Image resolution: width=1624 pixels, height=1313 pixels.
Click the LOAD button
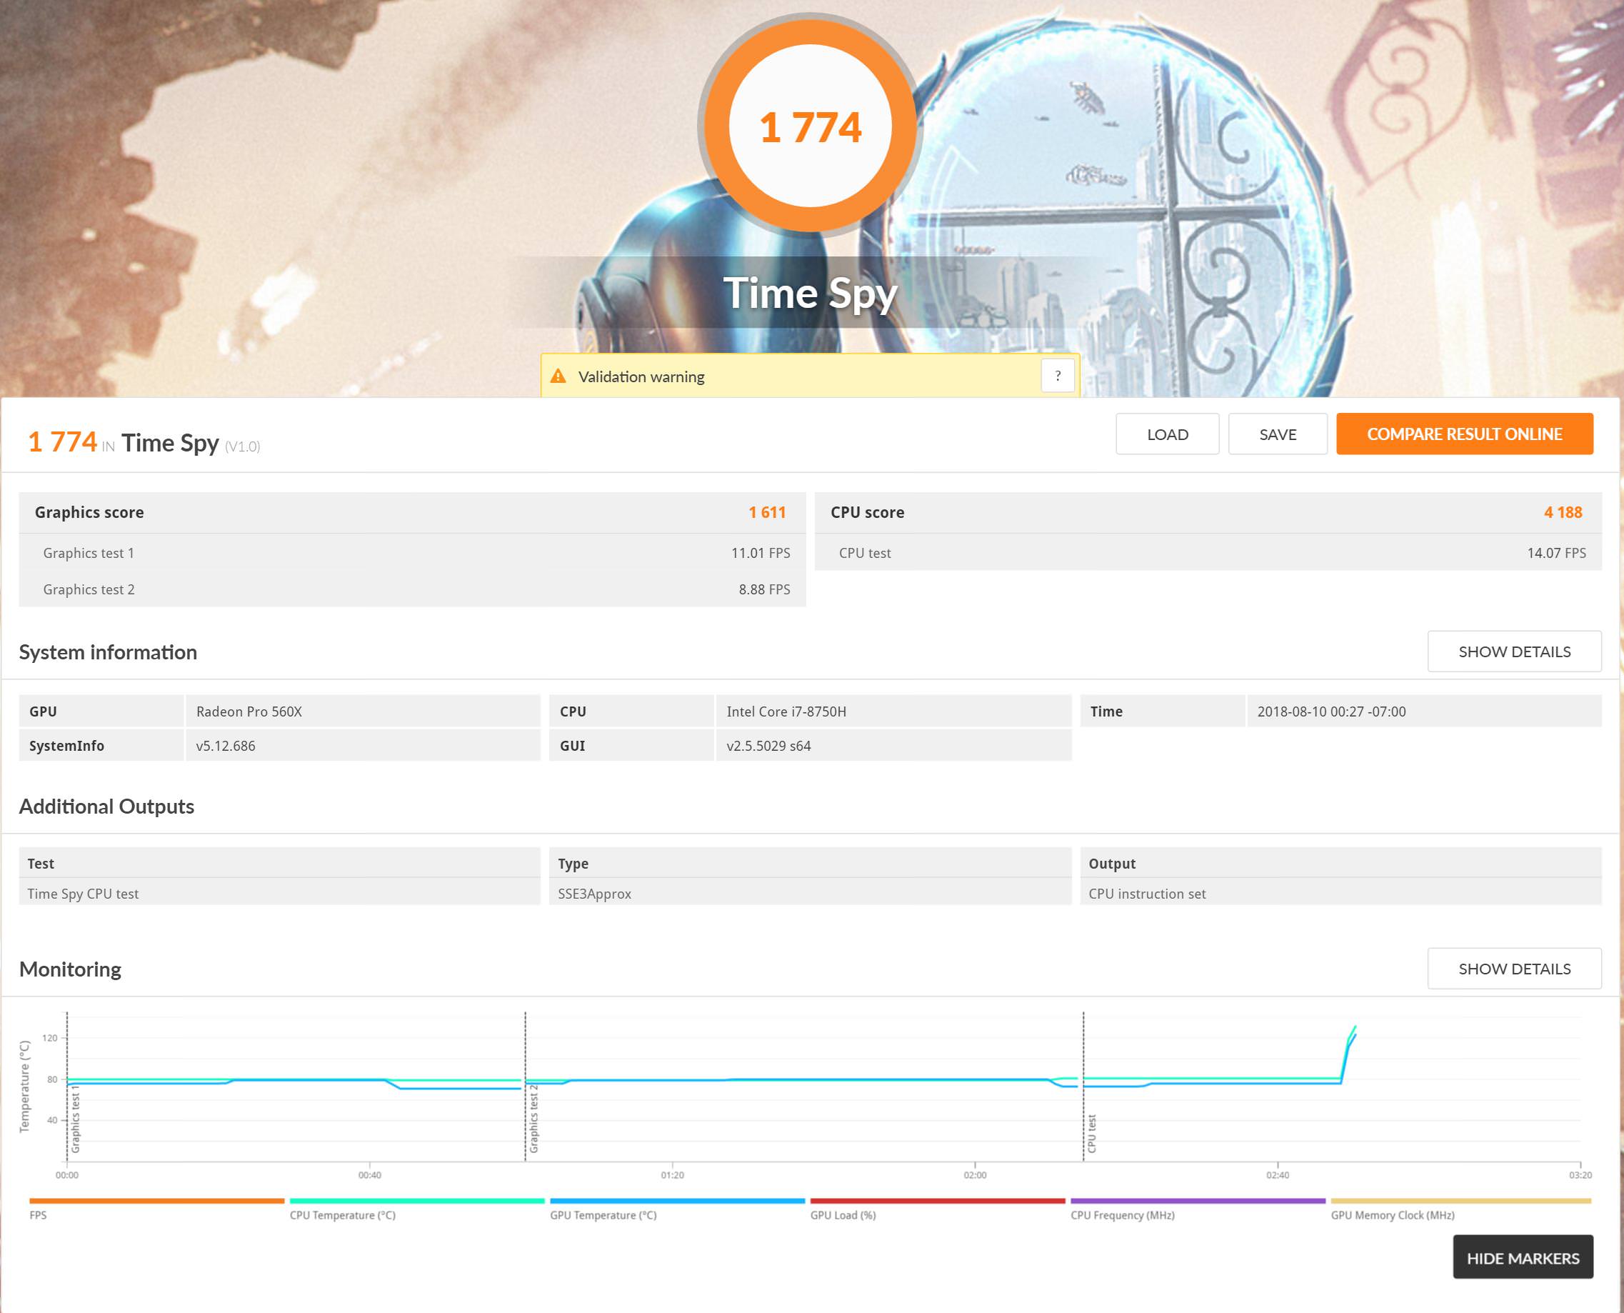point(1167,434)
